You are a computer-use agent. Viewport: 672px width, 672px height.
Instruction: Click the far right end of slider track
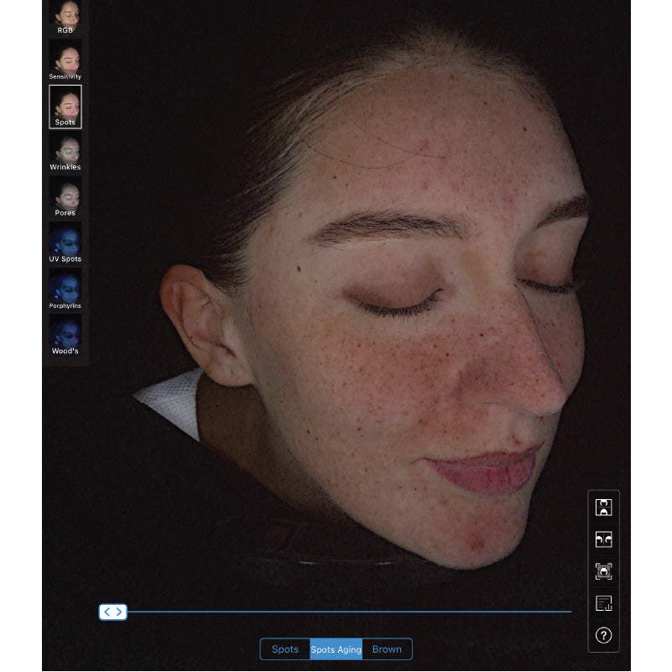click(x=570, y=612)
